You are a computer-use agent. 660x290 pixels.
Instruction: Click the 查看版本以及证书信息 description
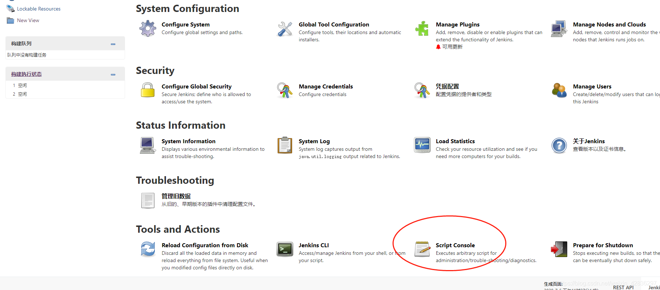point(599,149)
